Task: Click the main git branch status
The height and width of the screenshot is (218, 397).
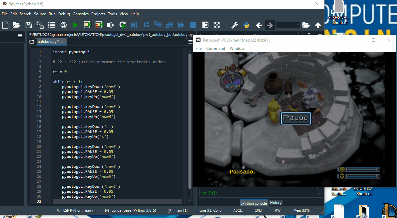Action: click(x=178, y=210)
